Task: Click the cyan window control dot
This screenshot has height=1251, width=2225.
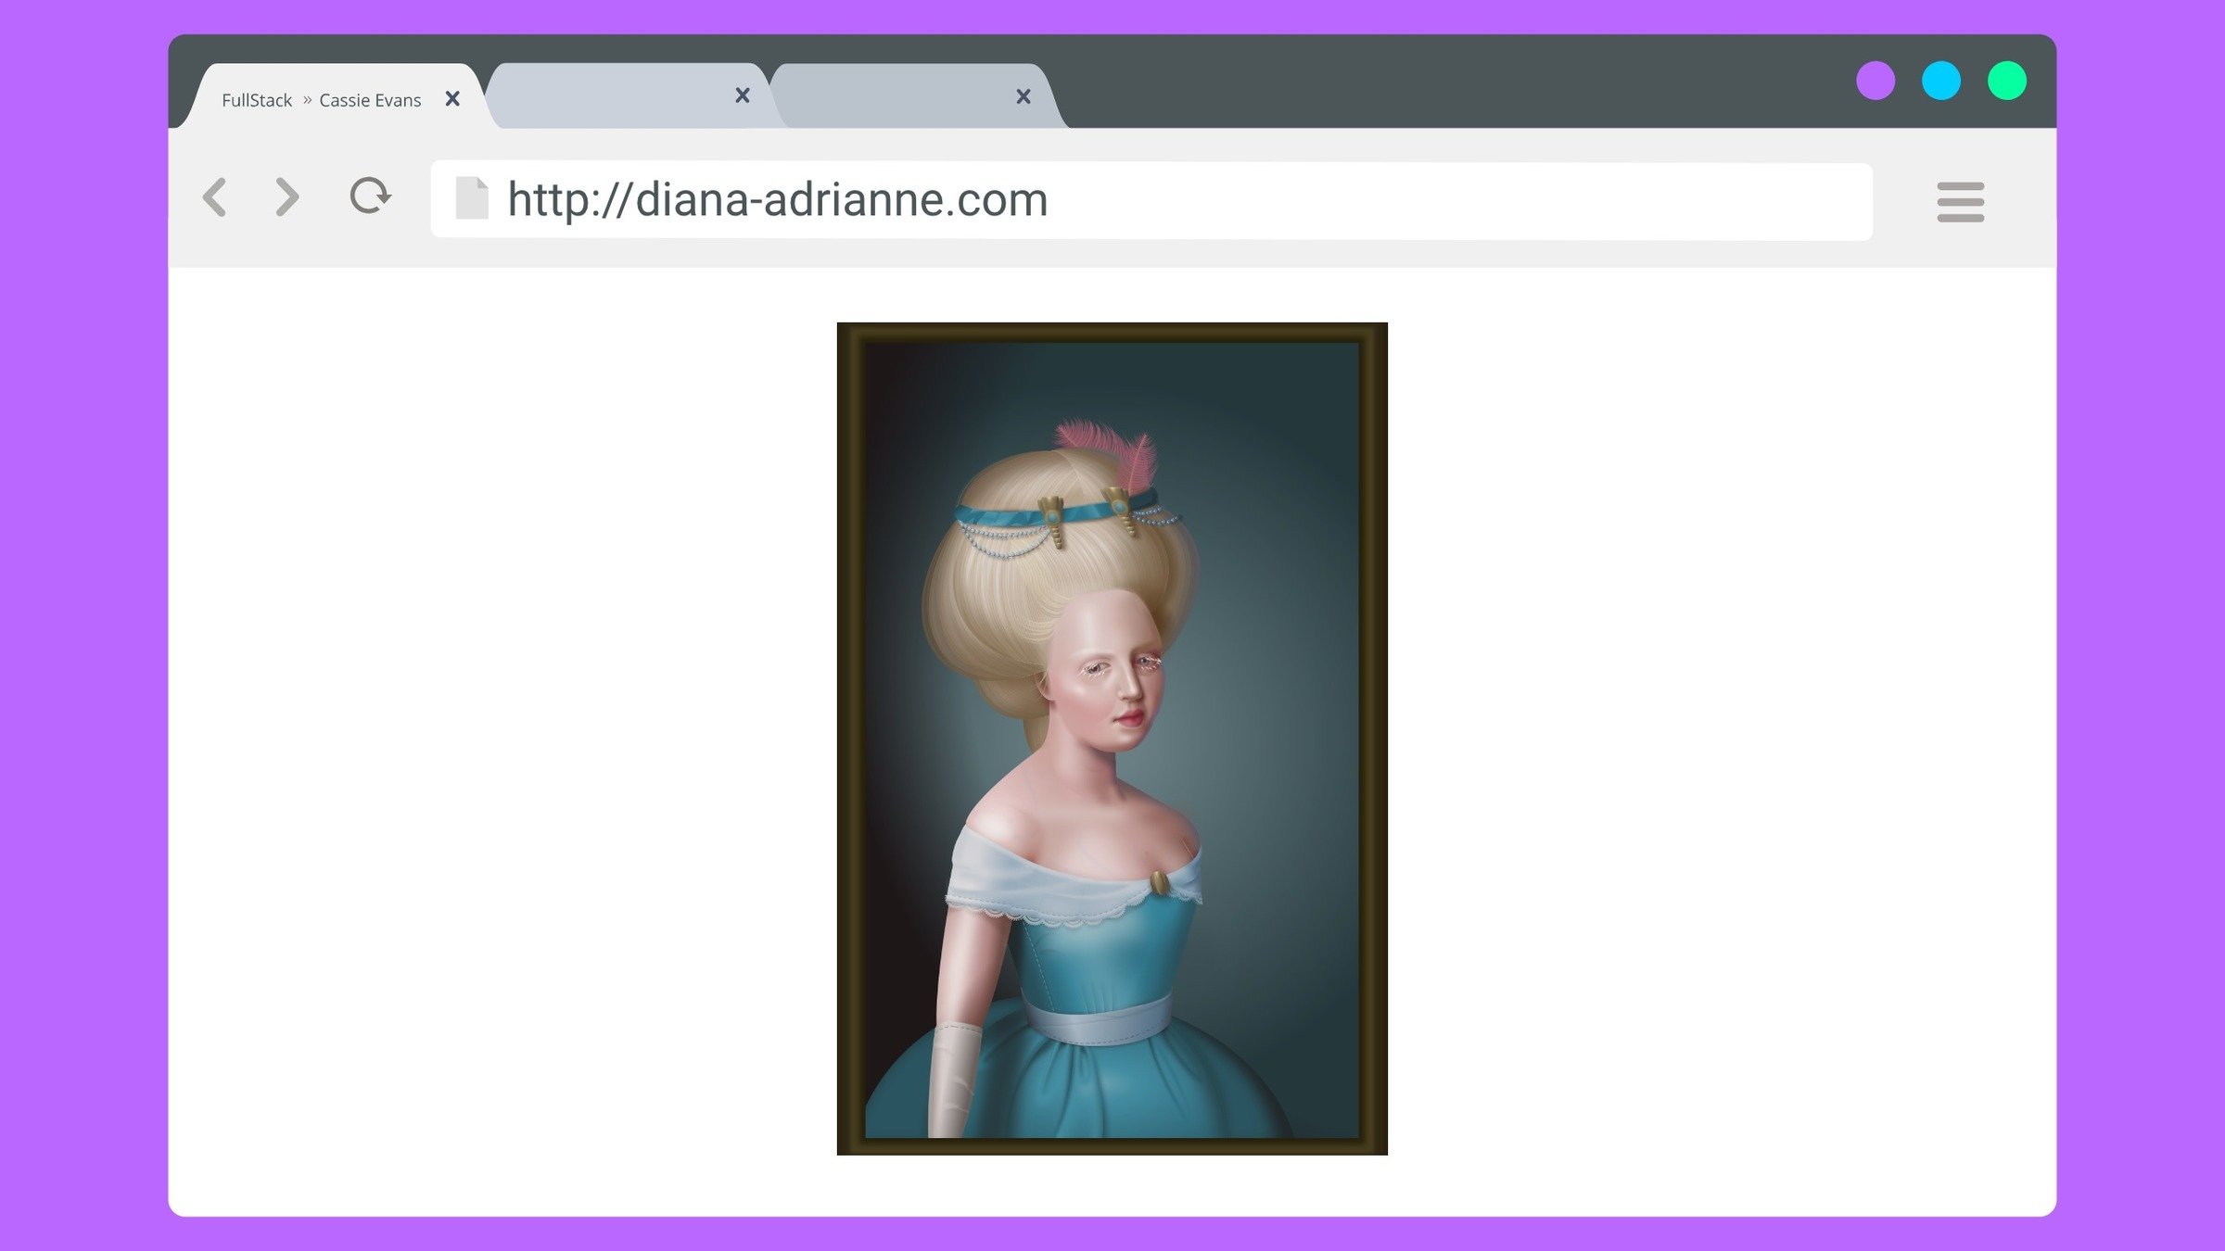Action: [x=1941, y=81]
